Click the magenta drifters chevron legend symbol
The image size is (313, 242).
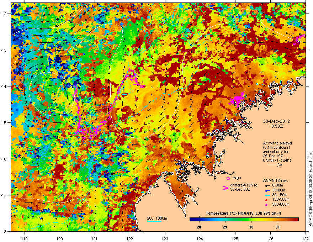[226, 188]
